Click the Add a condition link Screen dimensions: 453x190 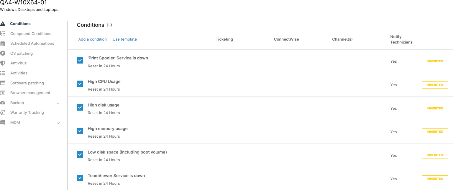coord(92,39)
